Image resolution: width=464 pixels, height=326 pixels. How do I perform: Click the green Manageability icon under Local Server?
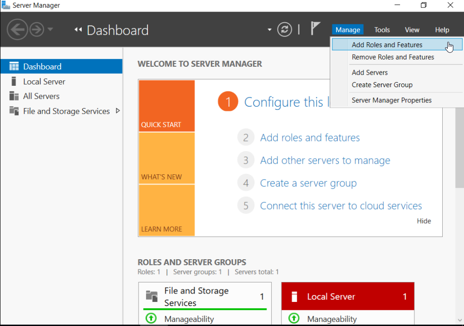[293, 319]
